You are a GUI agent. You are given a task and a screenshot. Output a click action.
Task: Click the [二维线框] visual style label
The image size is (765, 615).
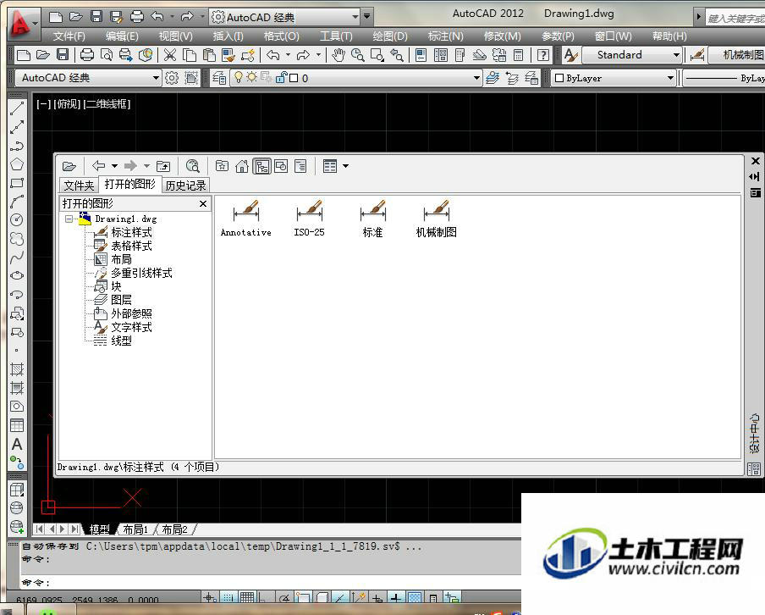[107, 104]
